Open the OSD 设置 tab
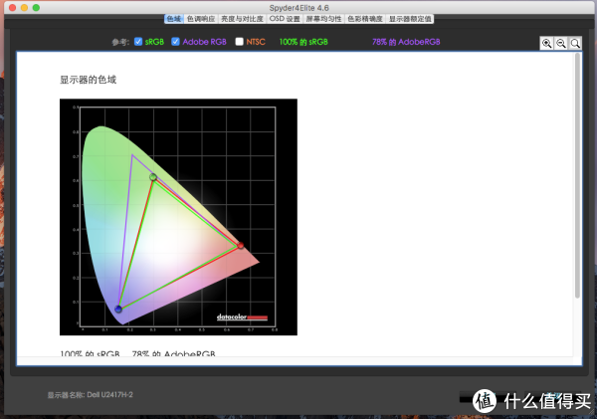Image resolution: width=597 pixels, height=419 pixels. [285, 19]
